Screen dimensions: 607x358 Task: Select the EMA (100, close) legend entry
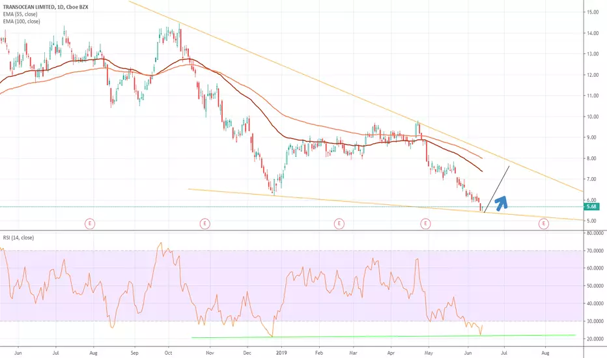[x=21, y=21]
